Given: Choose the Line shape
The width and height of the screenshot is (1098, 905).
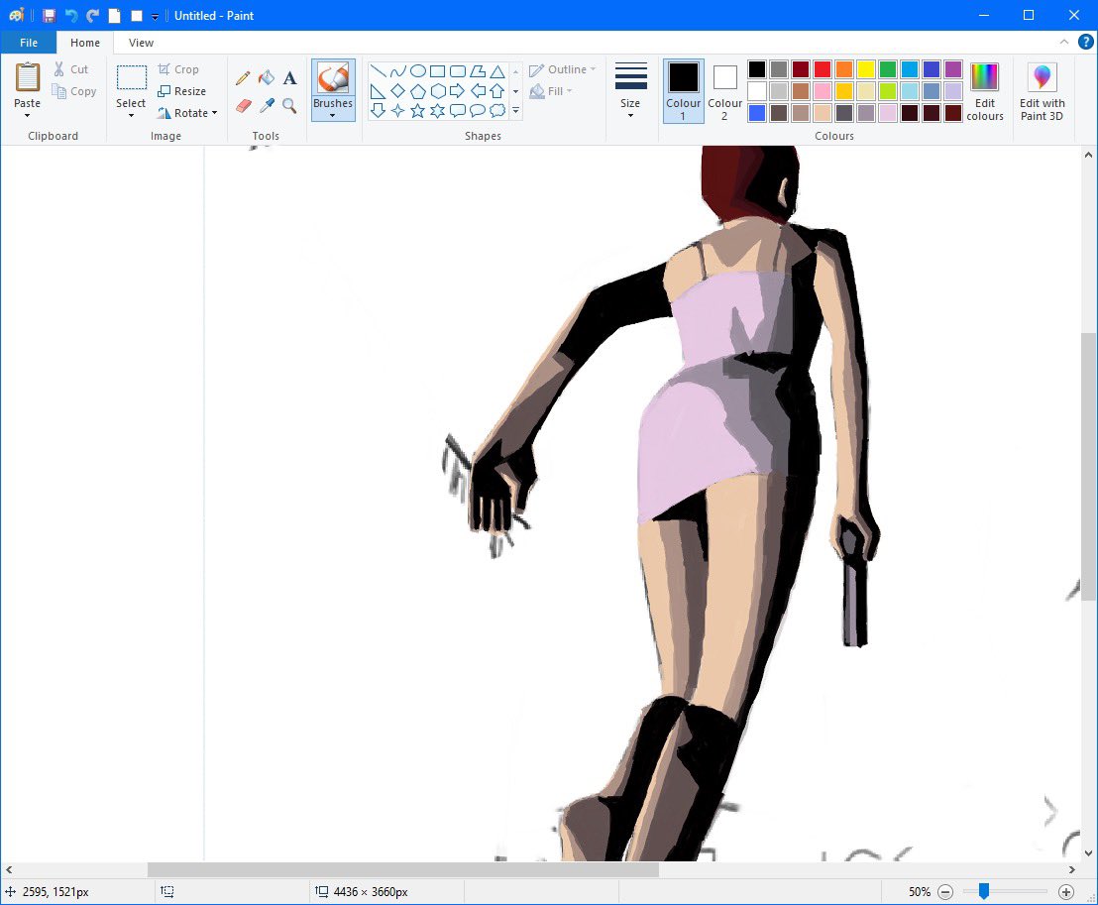Looking at the screenshot, I should coord(379,71).
